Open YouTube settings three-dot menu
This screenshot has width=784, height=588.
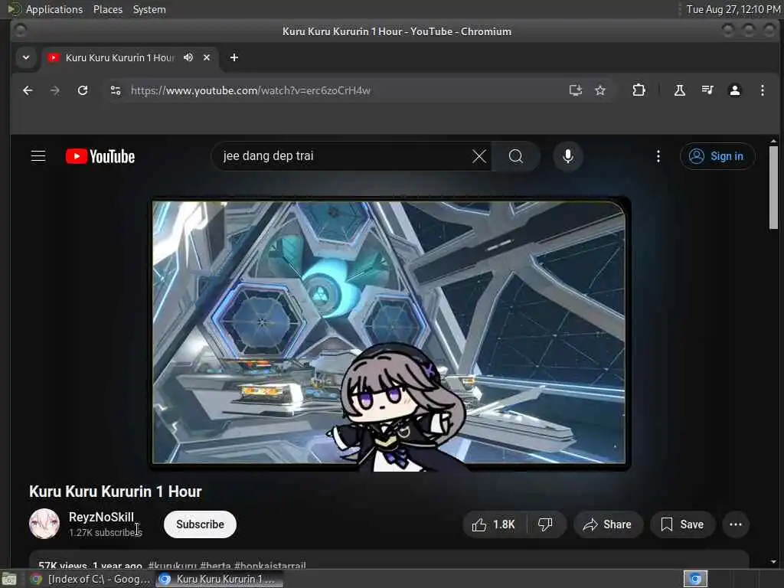(x=658, y=156)
